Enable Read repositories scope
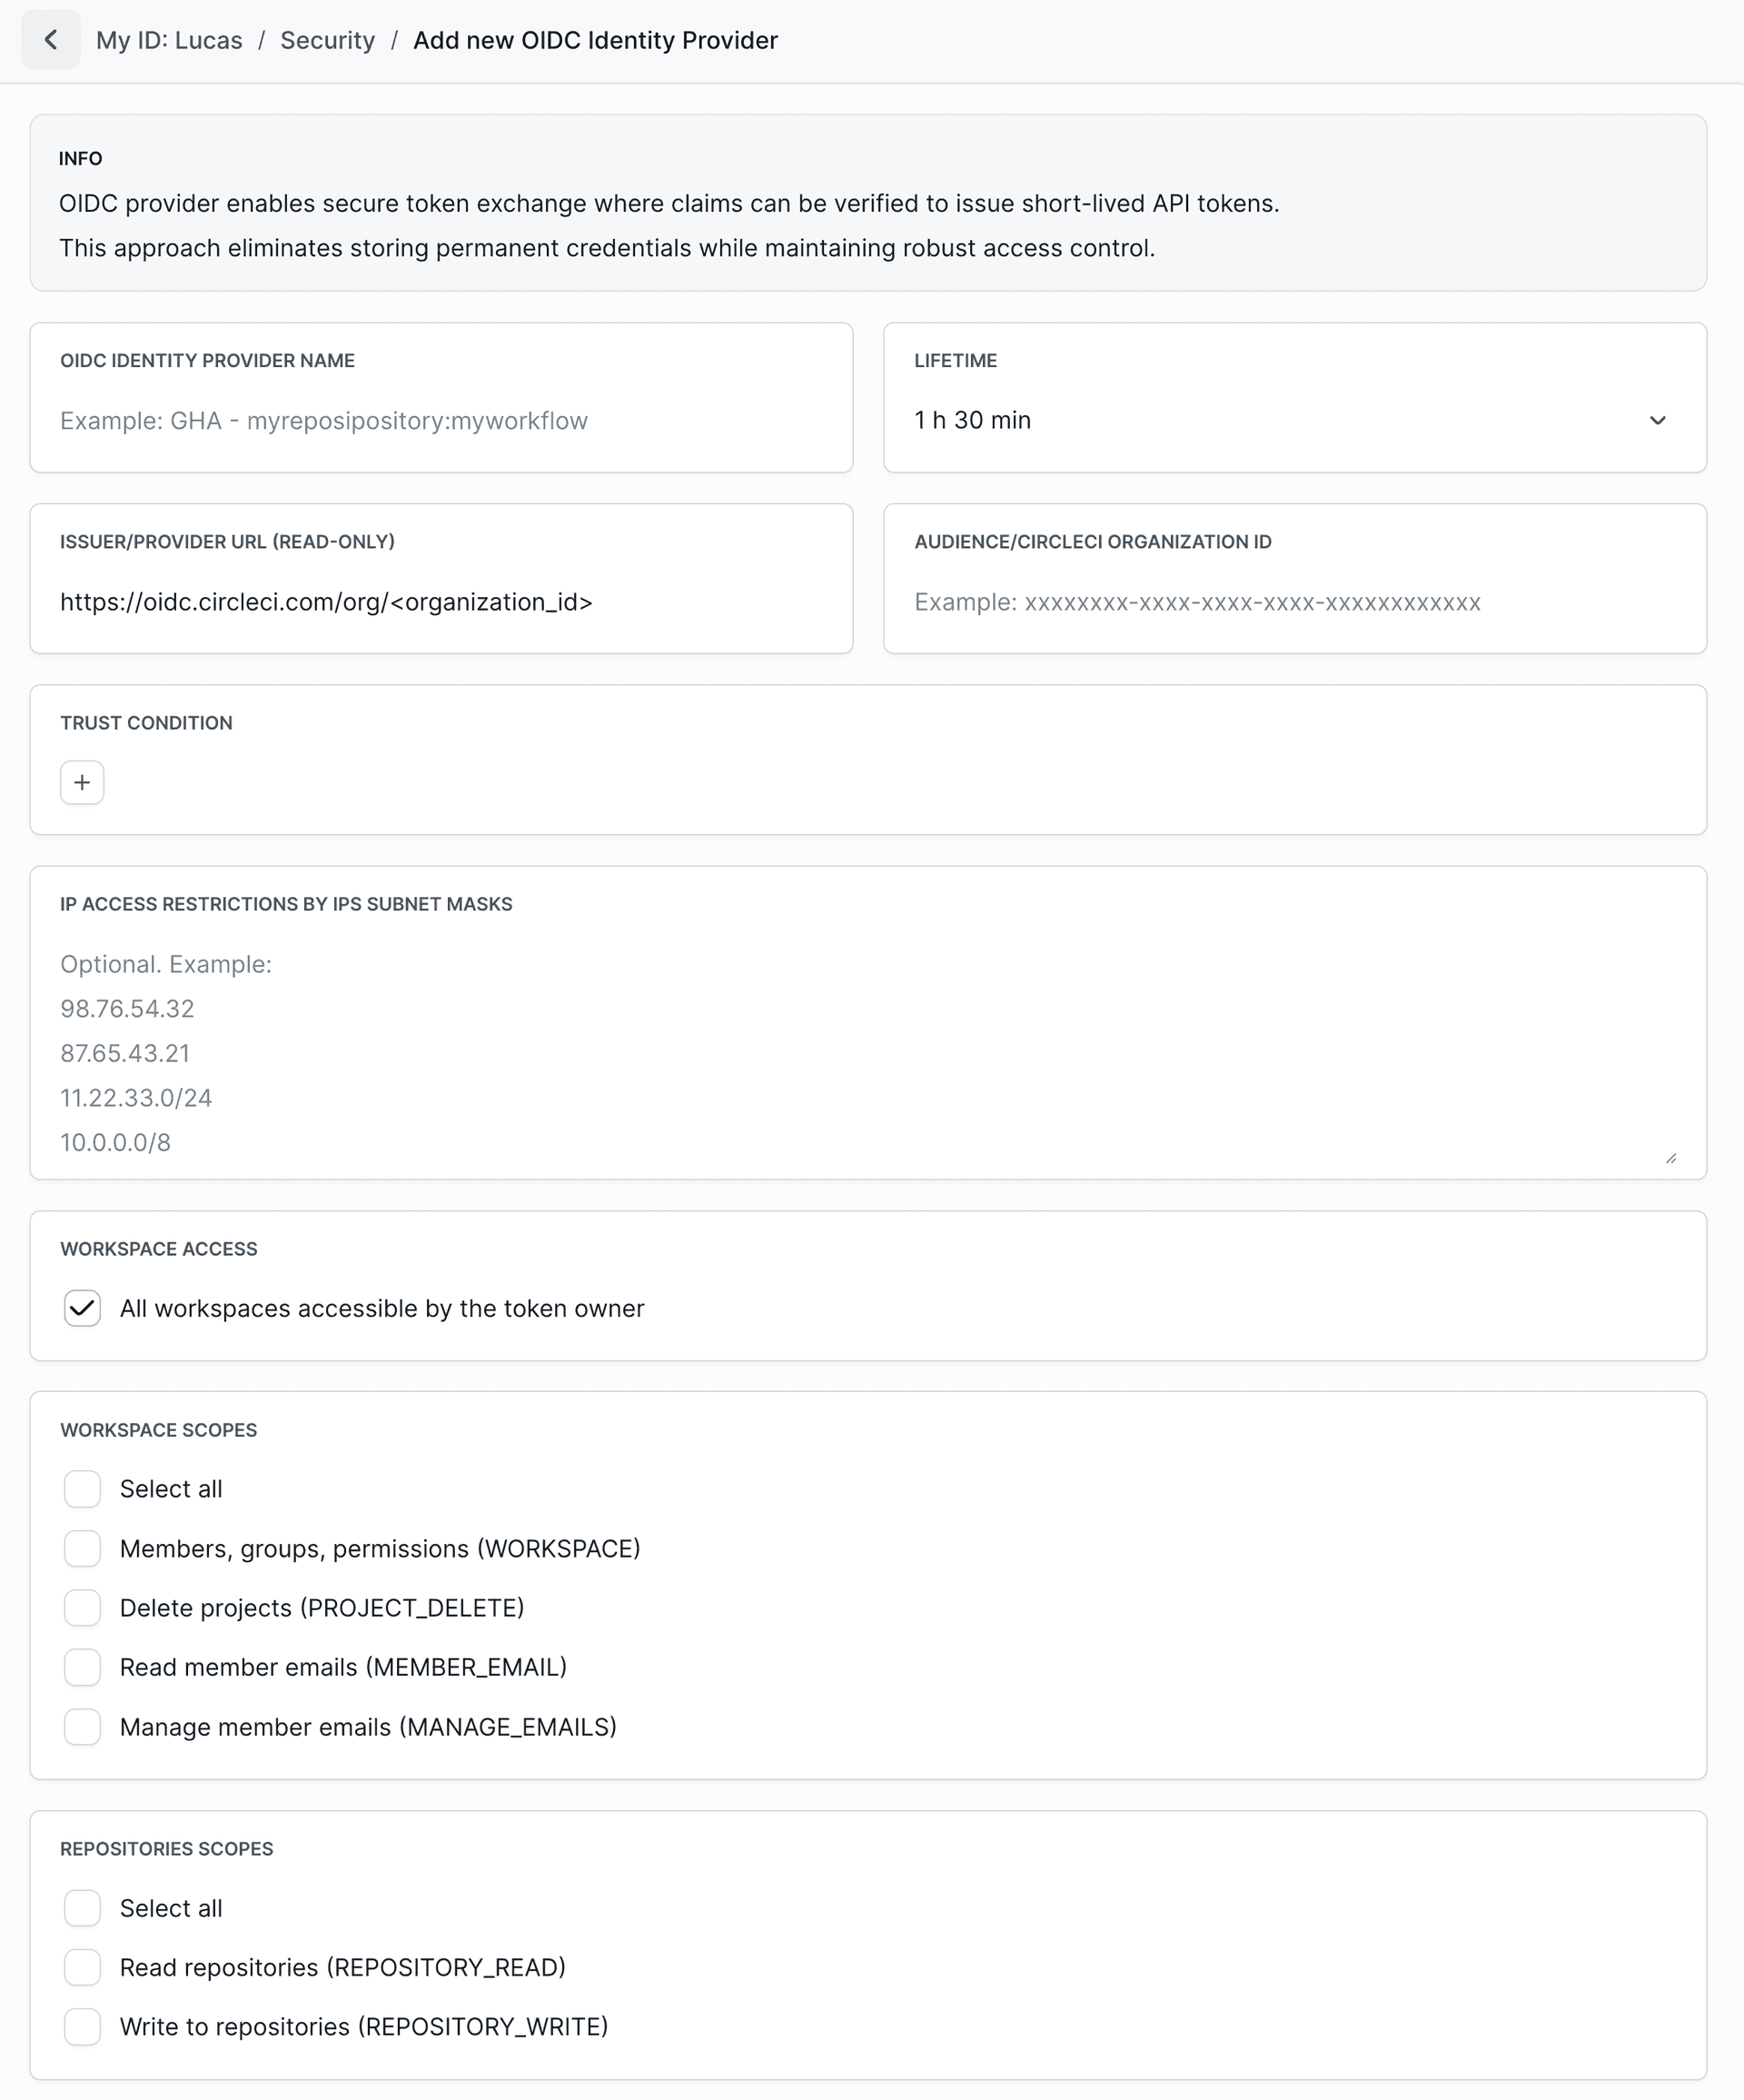Image resolution: width=1744 pixels, height=2100 pixels. (x=82, y=1967)
